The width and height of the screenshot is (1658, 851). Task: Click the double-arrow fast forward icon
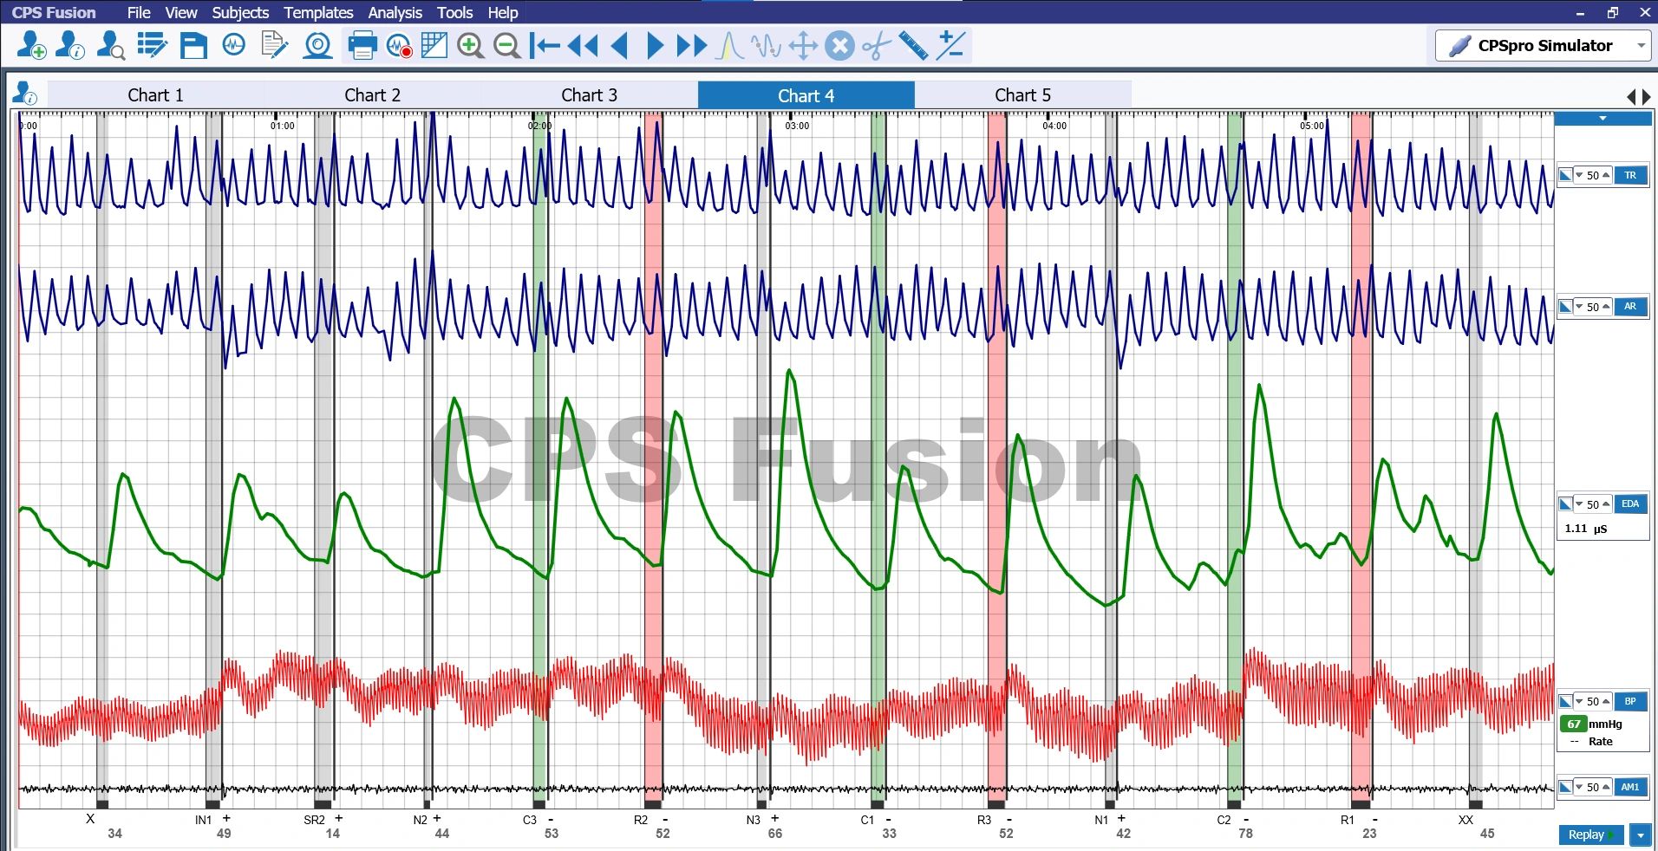point(692,46)
